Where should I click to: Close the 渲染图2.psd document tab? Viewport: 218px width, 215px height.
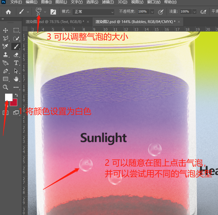click(179, 22)
